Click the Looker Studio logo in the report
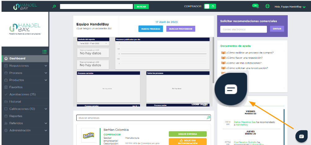Viewport: 311px width, 145px height. (200, 104)
